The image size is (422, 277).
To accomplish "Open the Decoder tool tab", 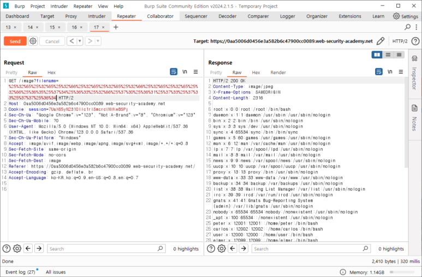I will click(x=228, y=16).
